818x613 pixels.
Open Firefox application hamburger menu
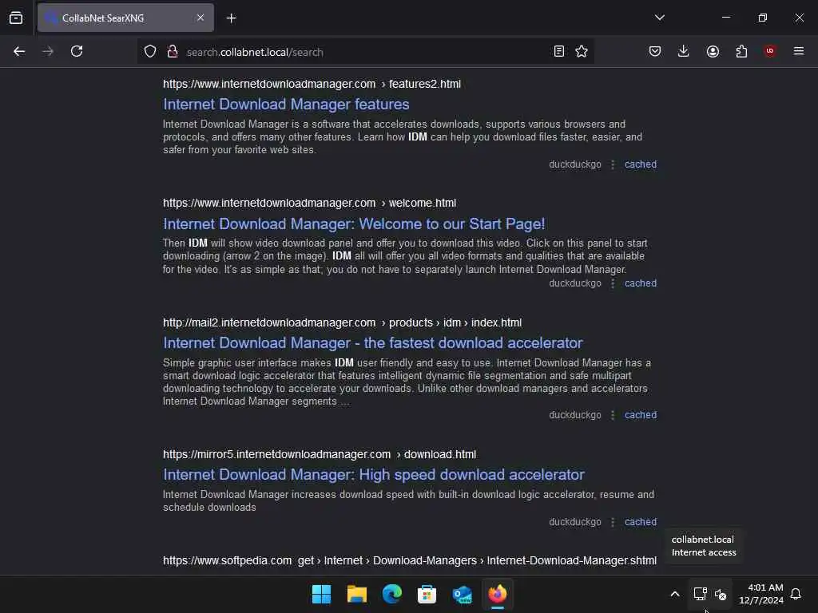pos(798,51)
